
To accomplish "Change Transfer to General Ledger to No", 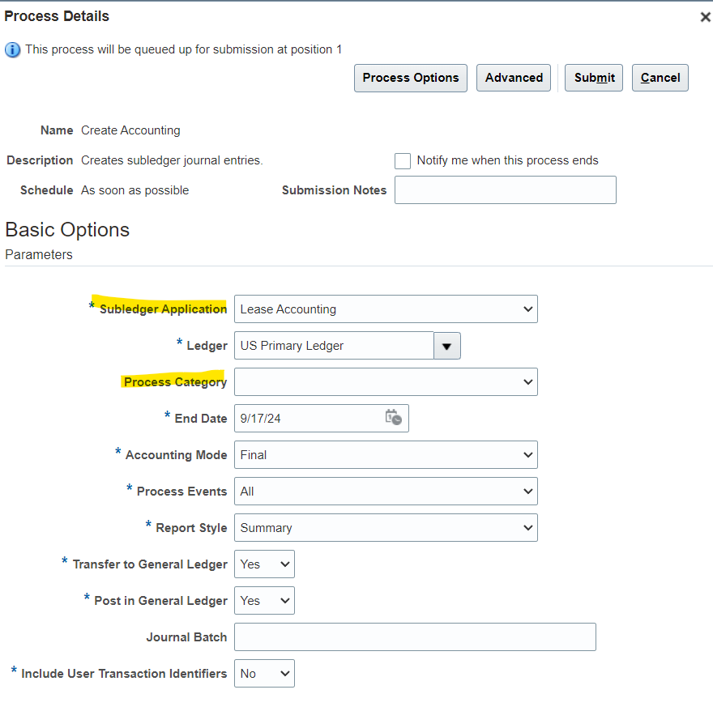I will [x=264, y=564].
